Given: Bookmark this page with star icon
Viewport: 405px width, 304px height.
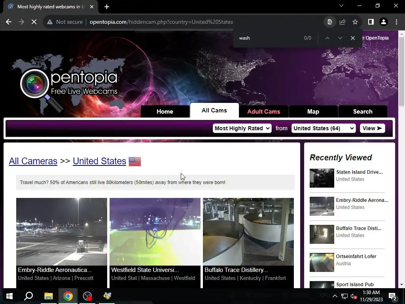Looking at the screenshot, I should [x=355, y=22].
